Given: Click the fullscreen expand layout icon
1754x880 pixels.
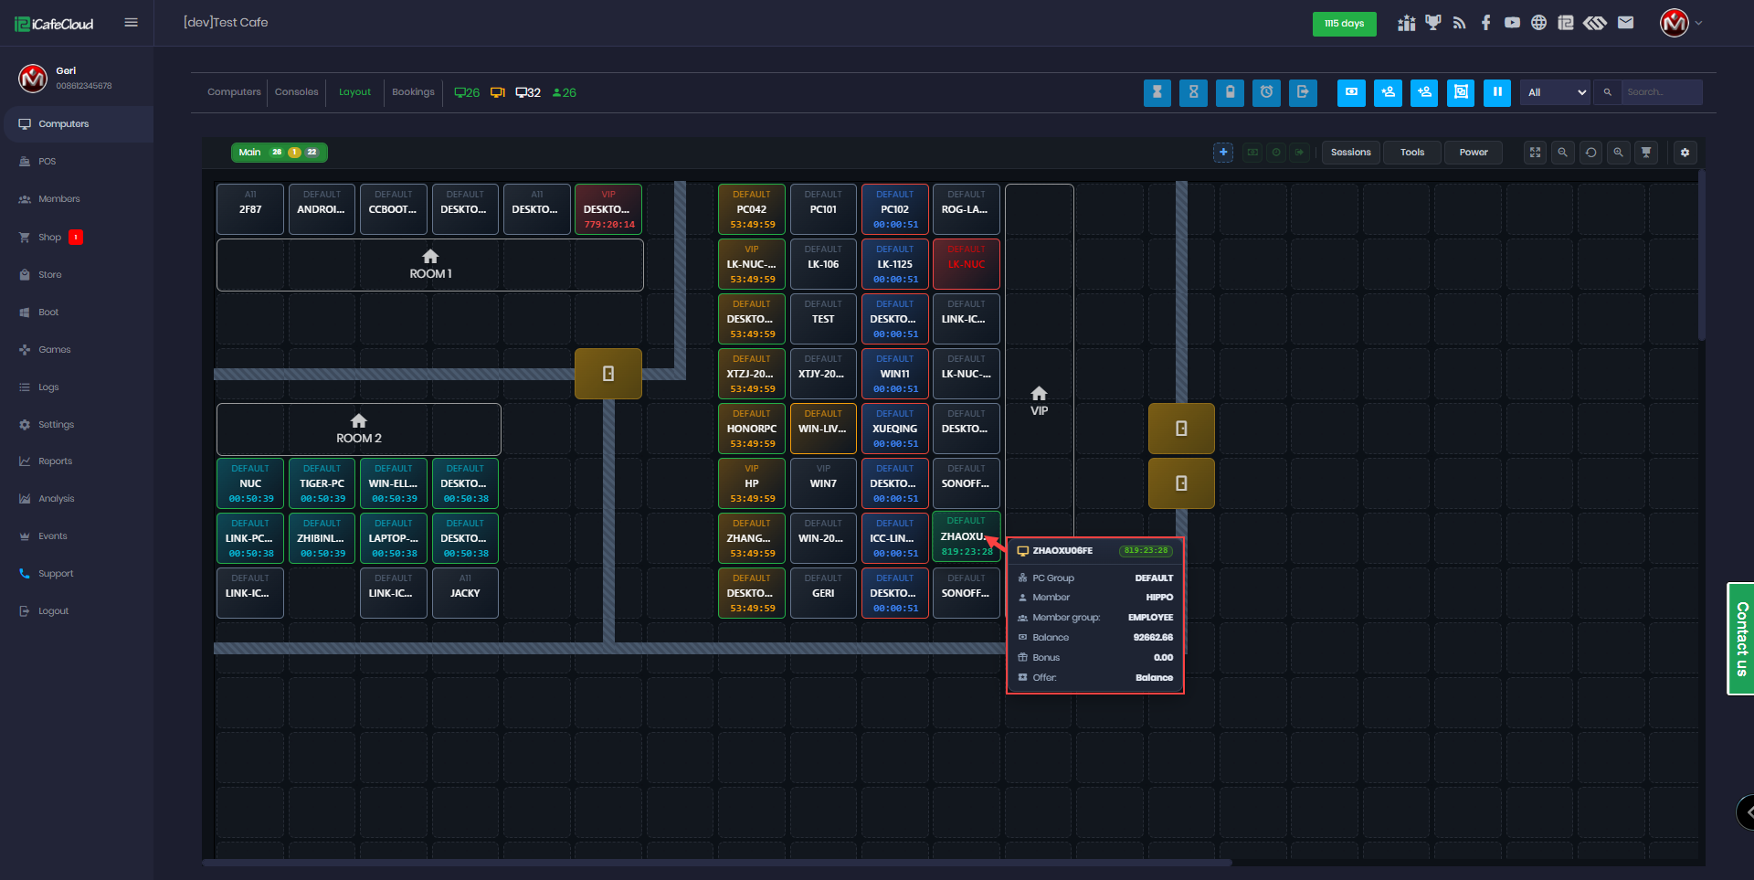Looking at the screenshot, I should 1535,153.
